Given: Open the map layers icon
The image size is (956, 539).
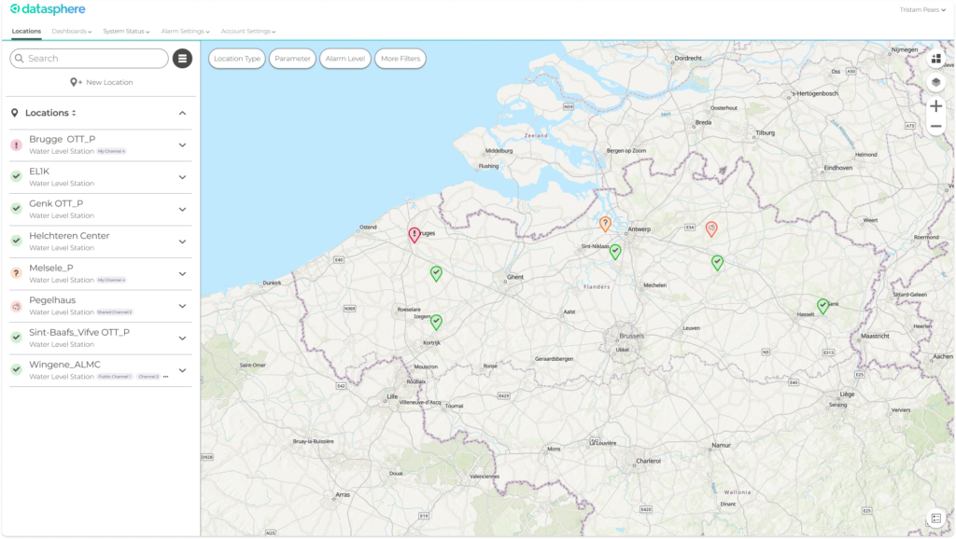Looking at the screenshot, I should [x=936, y=82].
